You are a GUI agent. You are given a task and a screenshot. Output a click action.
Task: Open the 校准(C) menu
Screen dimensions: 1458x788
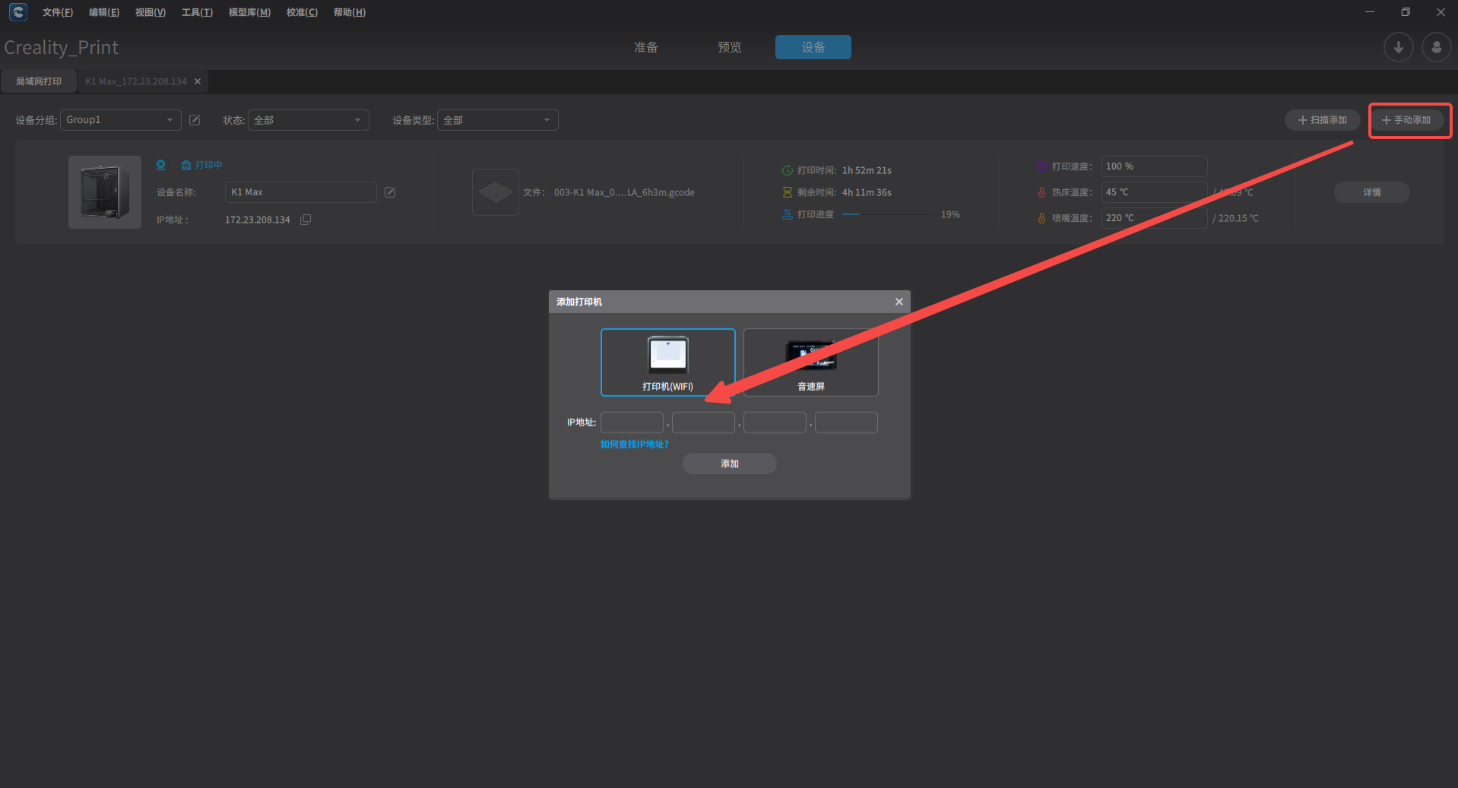303,12
